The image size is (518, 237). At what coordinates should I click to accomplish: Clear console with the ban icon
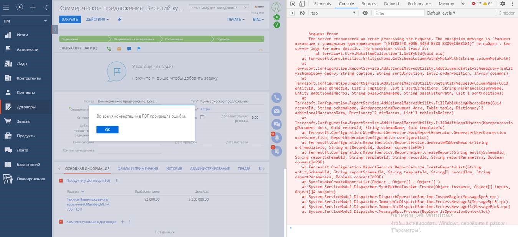click(302, 13)
